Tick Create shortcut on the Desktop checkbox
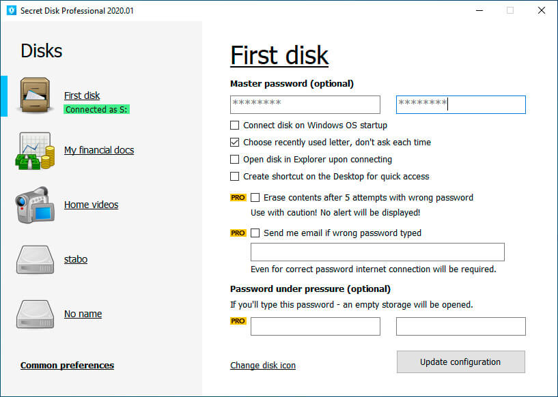The width and height of the screenshot is (558, 397). [234, 176]
